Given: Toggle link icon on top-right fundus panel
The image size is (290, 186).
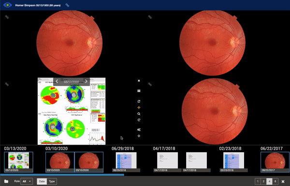Looking at the screenshot, I should (150, 17).
